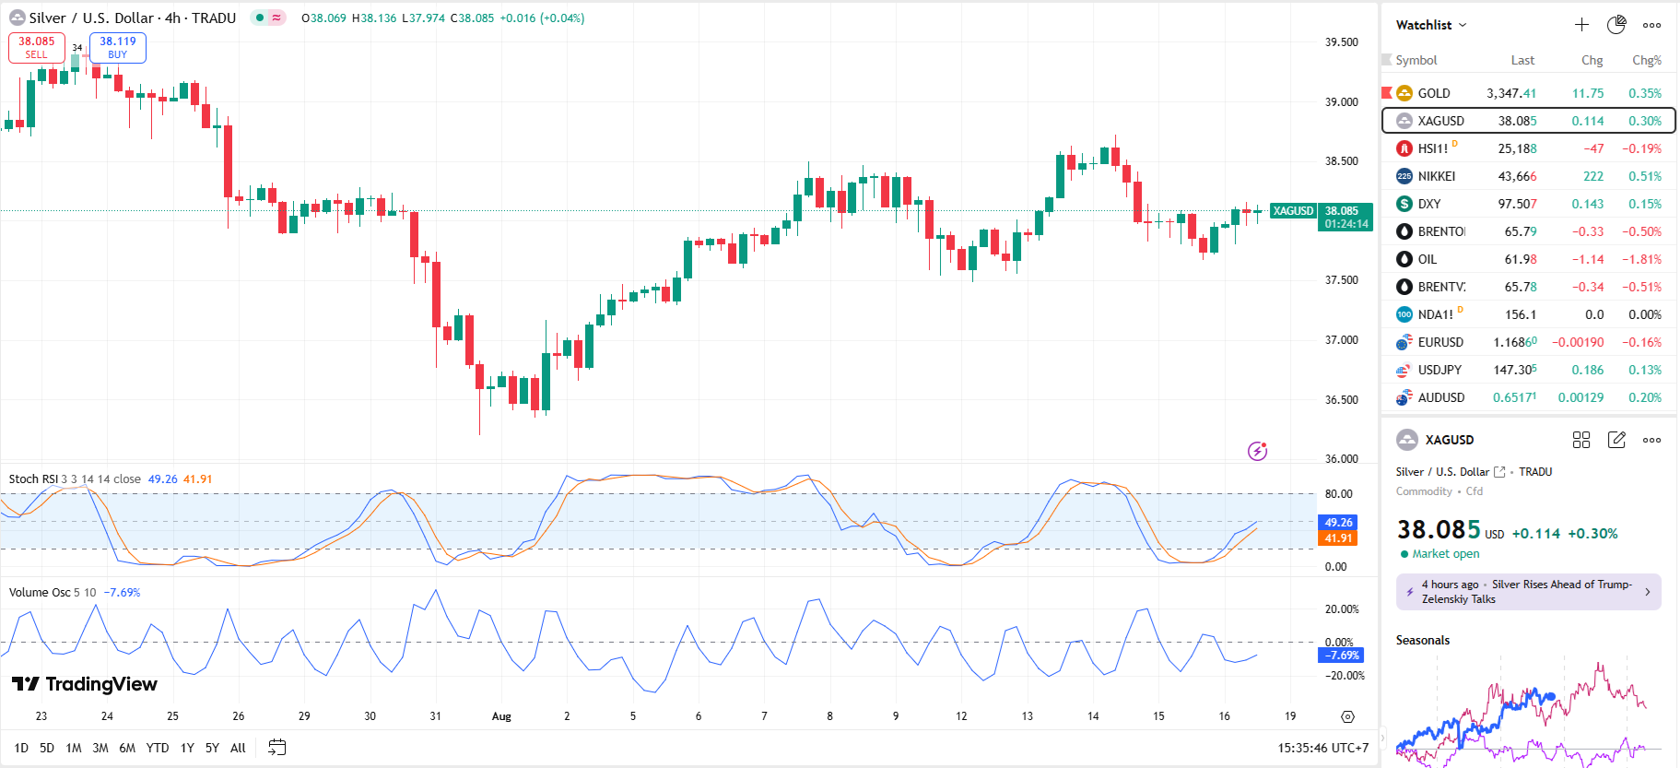Switch to the 1M date range
This screenshot has width=1680, height=768.
pyautogui.click(x=74, y=748)
